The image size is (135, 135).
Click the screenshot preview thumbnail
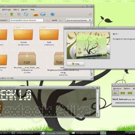(88, 46)
